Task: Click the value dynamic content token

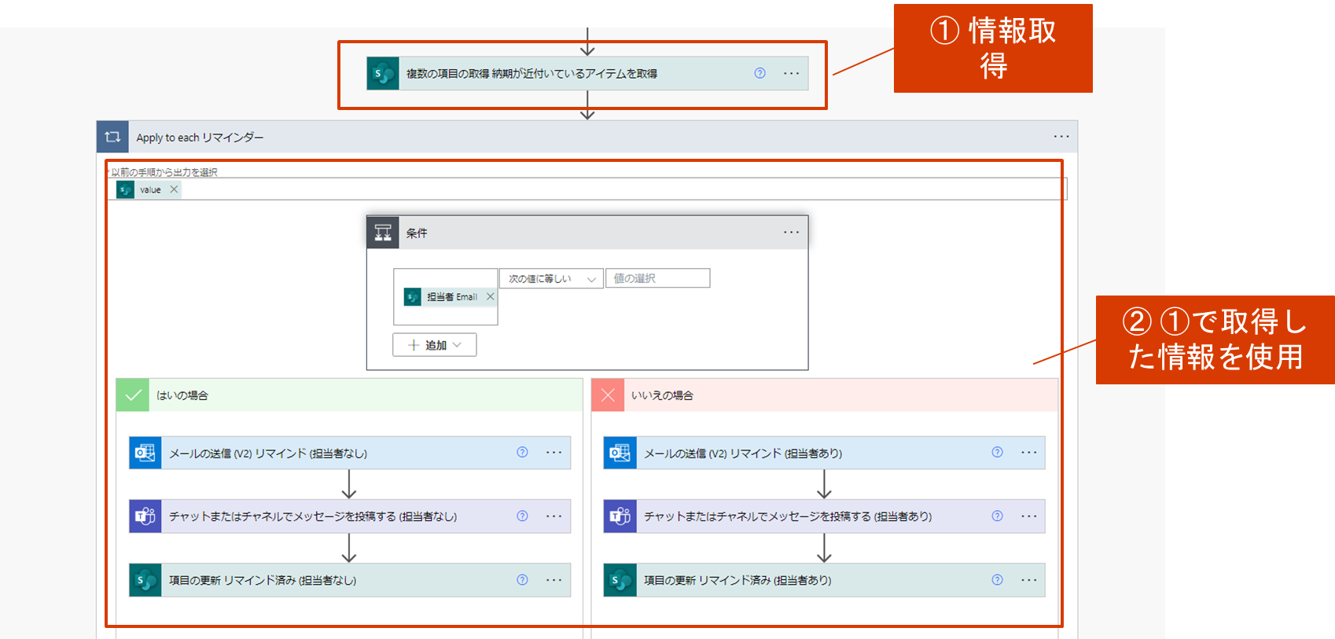Action: (149, 189)
